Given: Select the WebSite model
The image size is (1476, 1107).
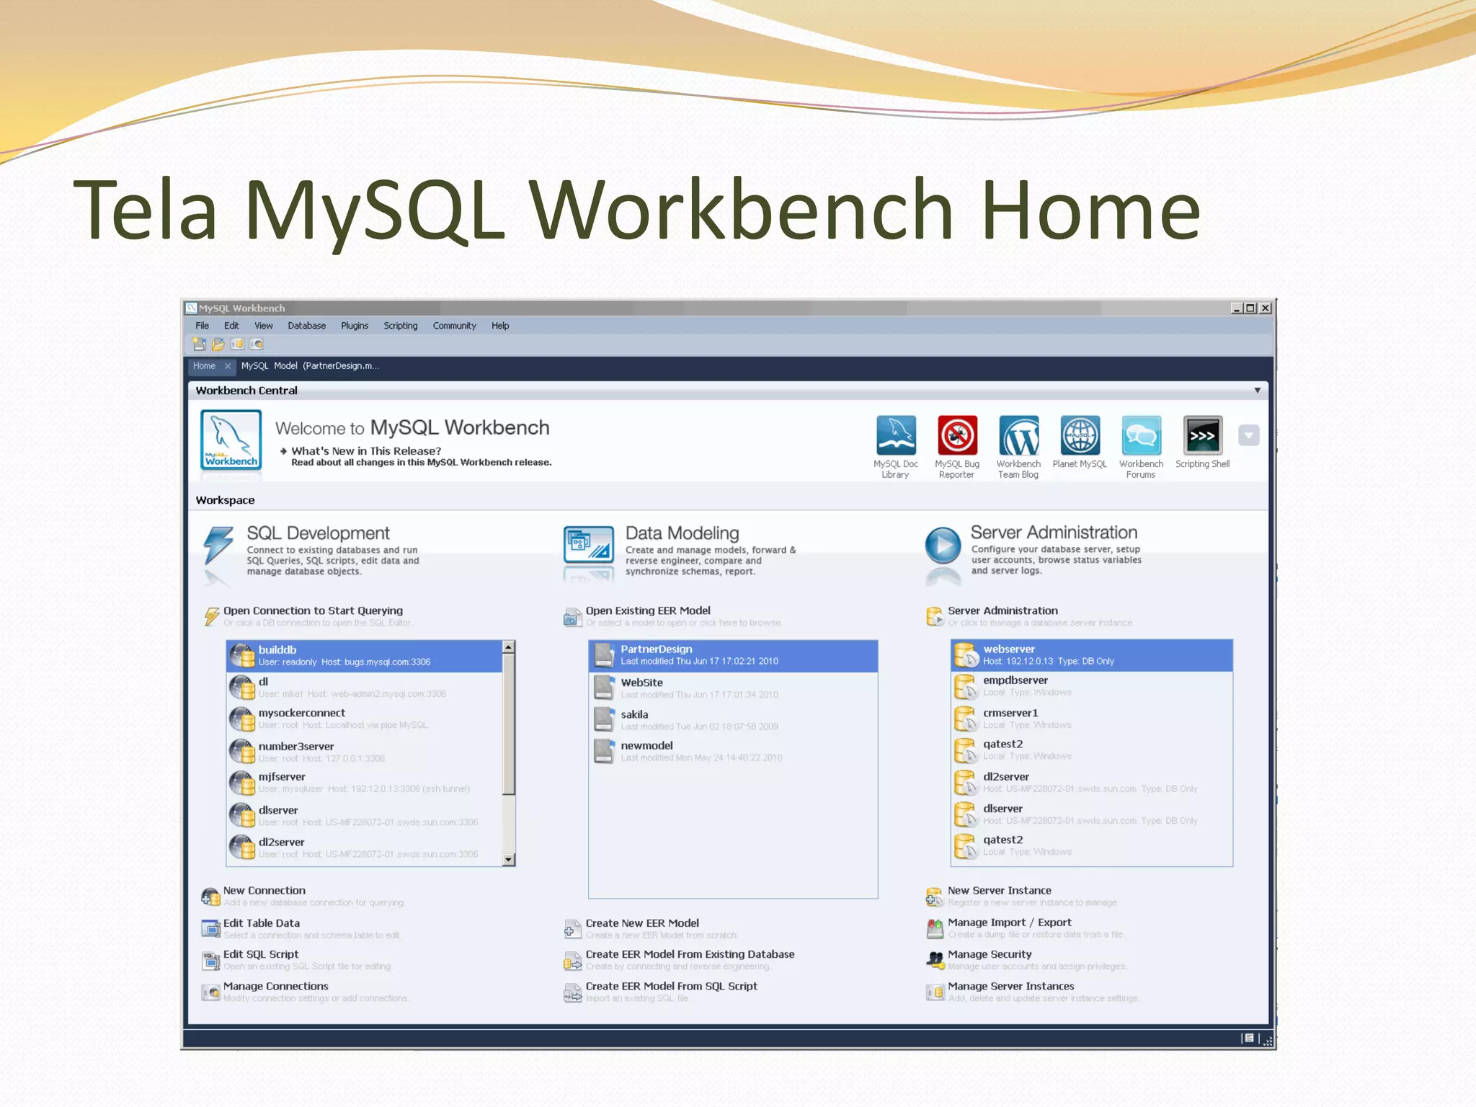Looking at the screenshot, I should tap(733, 688).
